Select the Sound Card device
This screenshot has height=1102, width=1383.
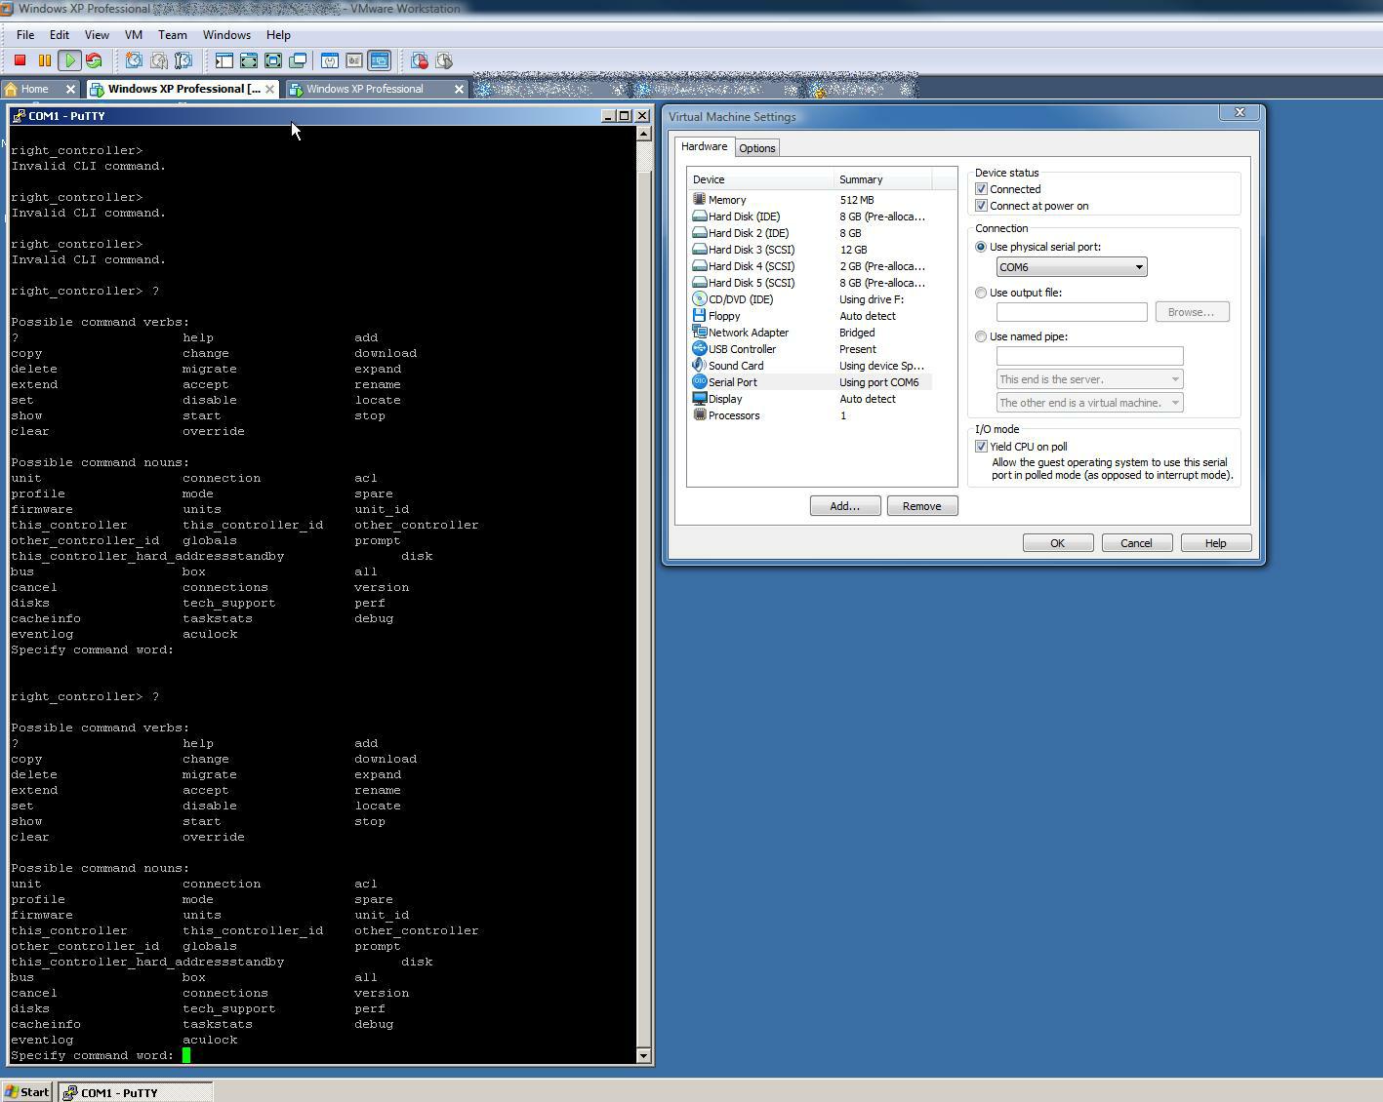735,365
